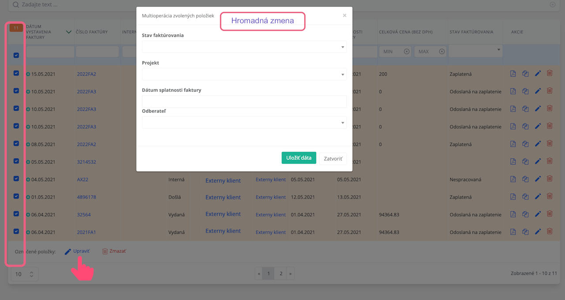The image size is (565, 300).
Task: Clear the MIN price filter field
Action: click(x=407, y=52)
